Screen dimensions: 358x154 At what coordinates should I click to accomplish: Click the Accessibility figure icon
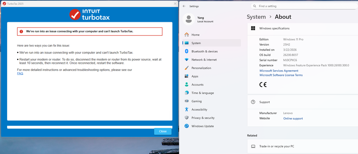click(187, 109)
